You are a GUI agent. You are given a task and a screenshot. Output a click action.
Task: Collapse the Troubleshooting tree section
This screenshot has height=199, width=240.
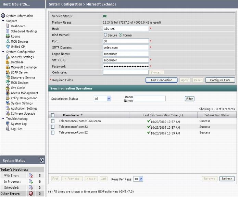[3, 118]
